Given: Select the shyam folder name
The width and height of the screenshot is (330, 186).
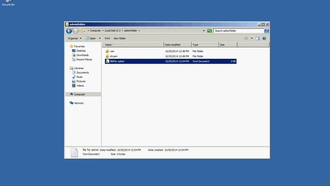Looking at the screenshot, I should [113, 56].
